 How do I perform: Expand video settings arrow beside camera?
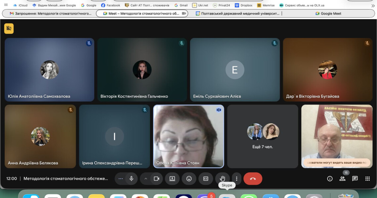(146, 179)
